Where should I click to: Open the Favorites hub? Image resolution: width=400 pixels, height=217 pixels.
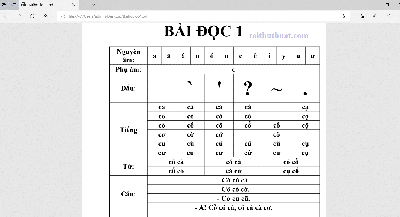click(362, 16)
